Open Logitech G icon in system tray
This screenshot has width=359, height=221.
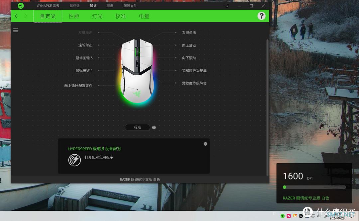[300, 216]
